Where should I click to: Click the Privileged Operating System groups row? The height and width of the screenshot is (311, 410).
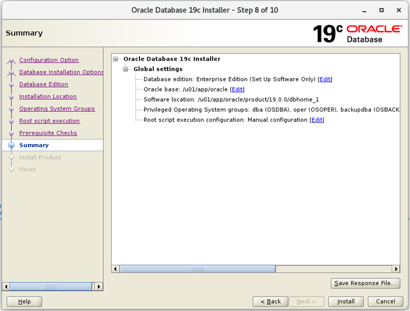coord(271,109)
